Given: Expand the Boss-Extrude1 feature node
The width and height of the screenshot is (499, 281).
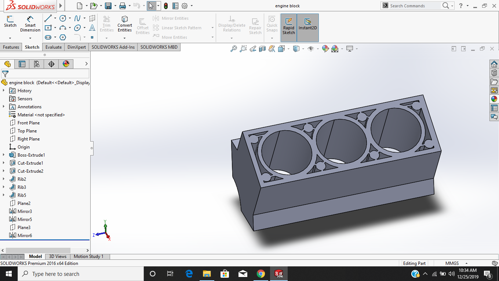Looking at the screenshot, I should pyautogui.click(x=4, y=155).
